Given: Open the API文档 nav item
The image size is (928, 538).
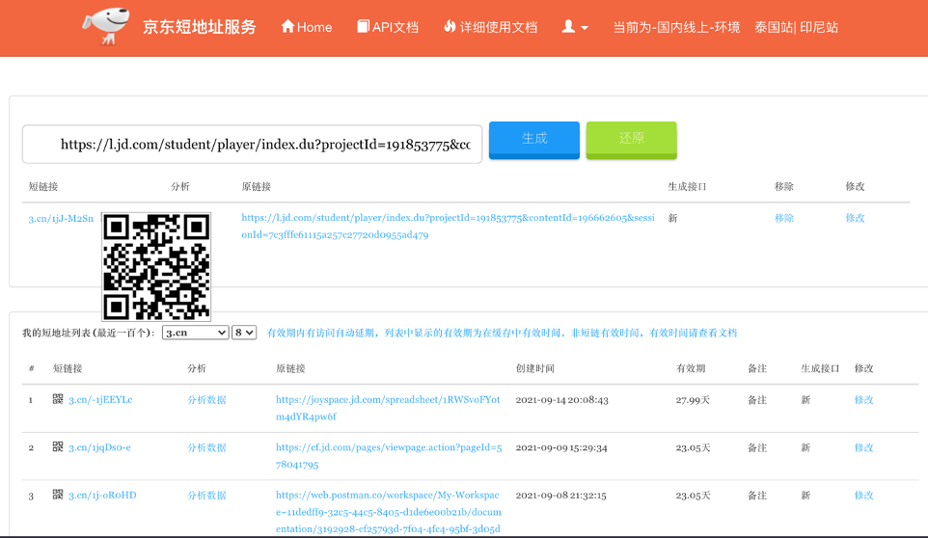Looking at the screenshot, I should click(388, 27).
